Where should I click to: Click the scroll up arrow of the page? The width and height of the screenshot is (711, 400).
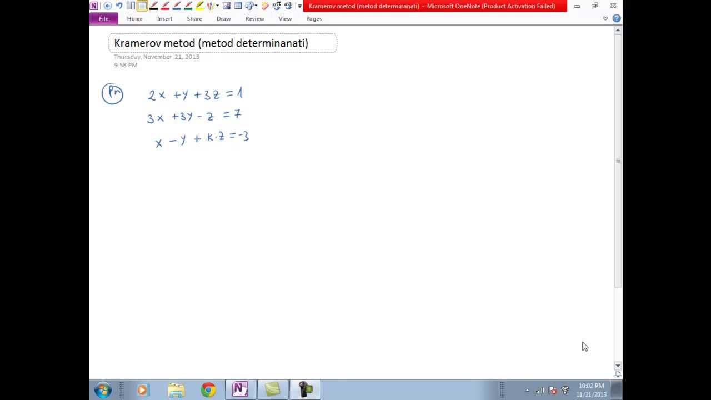pos(618,31)
